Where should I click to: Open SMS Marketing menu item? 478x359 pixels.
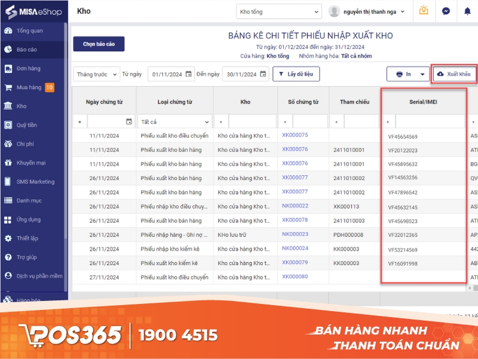(35, 182)
